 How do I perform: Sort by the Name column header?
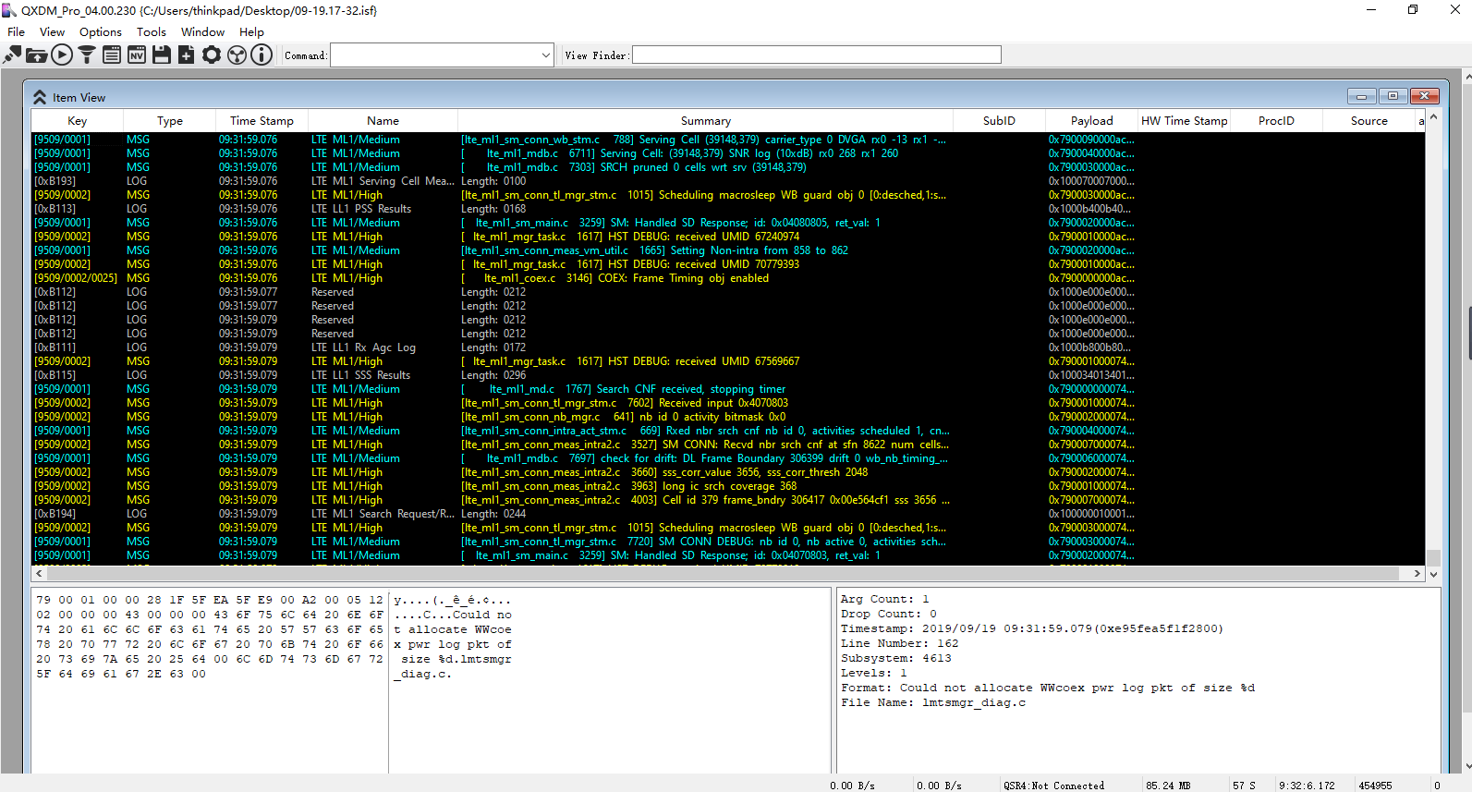pos(383,121)
